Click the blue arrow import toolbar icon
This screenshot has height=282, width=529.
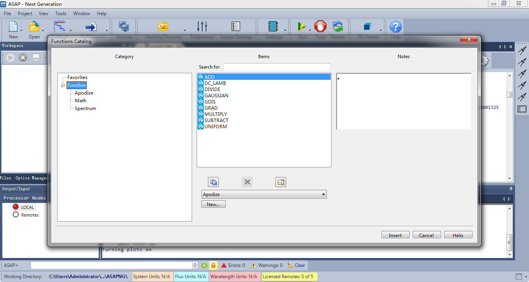91,27
